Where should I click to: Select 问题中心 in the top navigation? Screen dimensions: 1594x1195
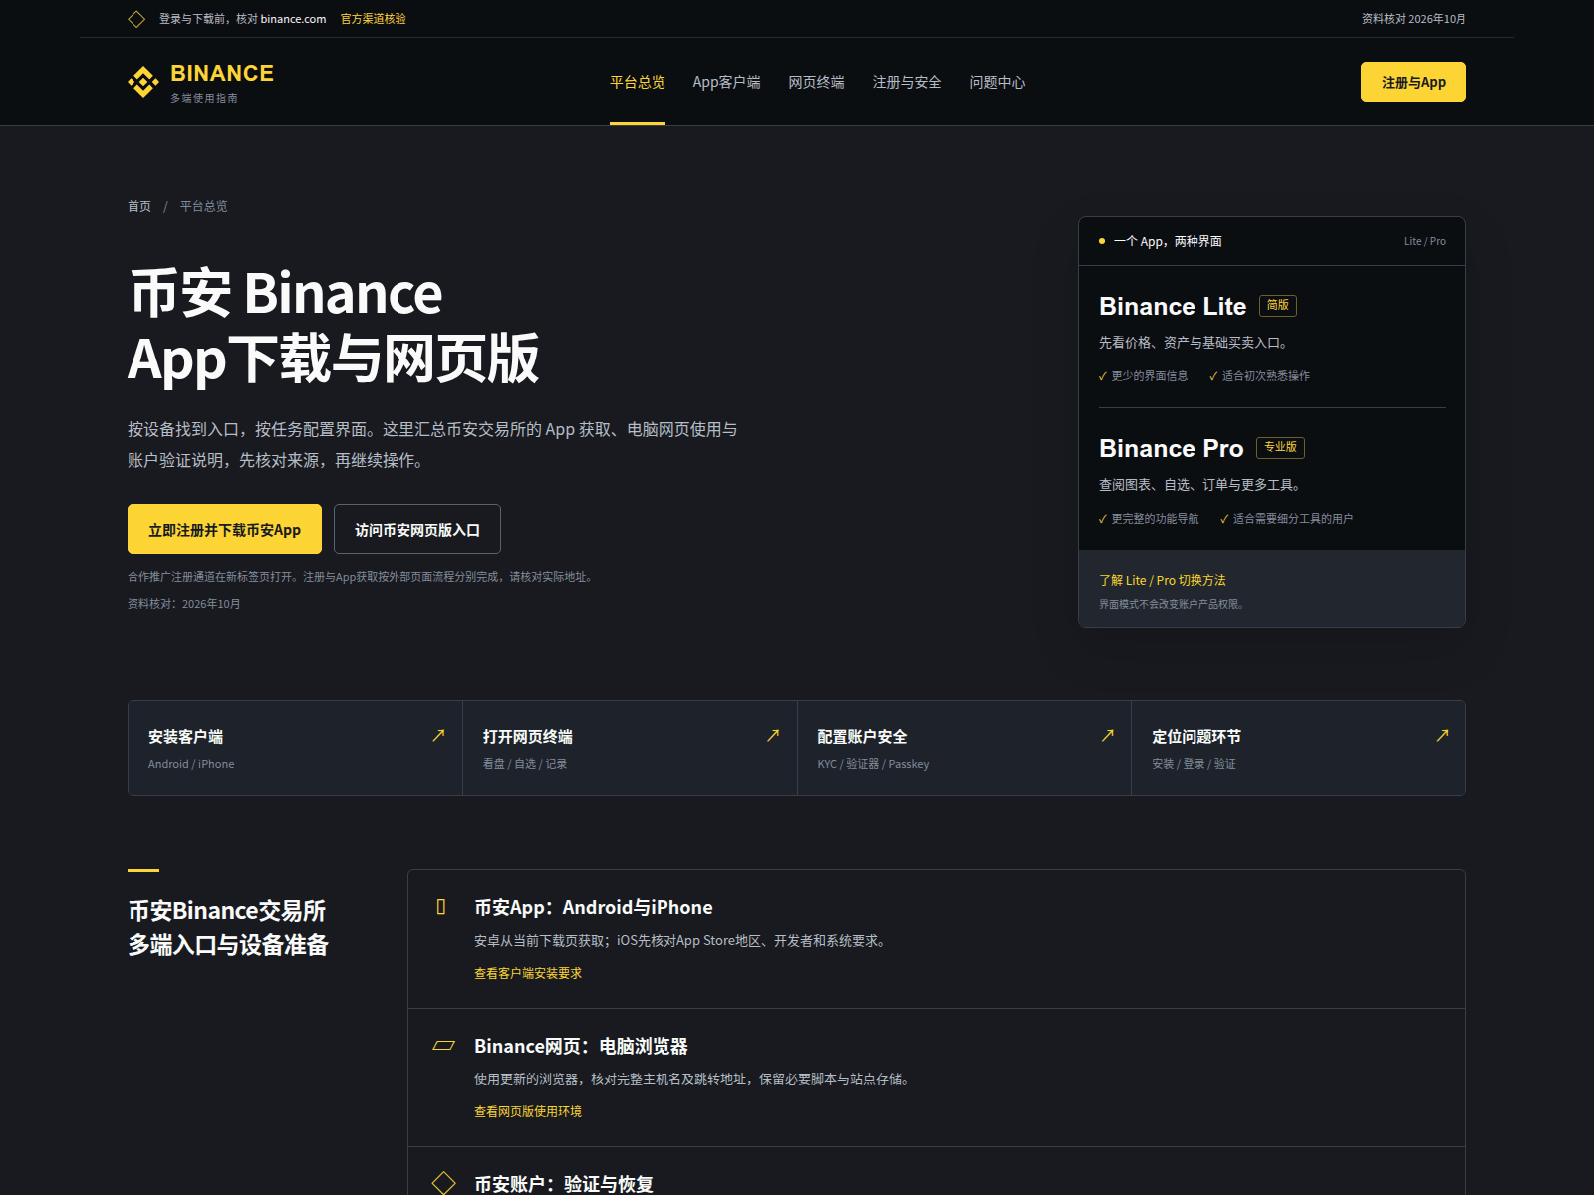pos(997,82)
